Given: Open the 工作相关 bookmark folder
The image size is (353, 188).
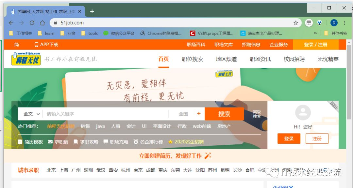Looking at the screenshot, I should [x=21, y=34].
